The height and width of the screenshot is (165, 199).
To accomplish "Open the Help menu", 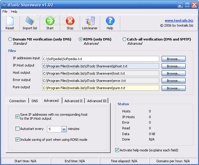I will pyautogui.click(x=14, y=11).
